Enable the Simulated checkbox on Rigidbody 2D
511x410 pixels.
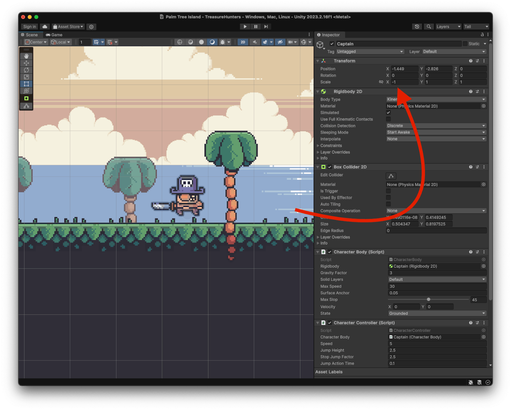388,112
